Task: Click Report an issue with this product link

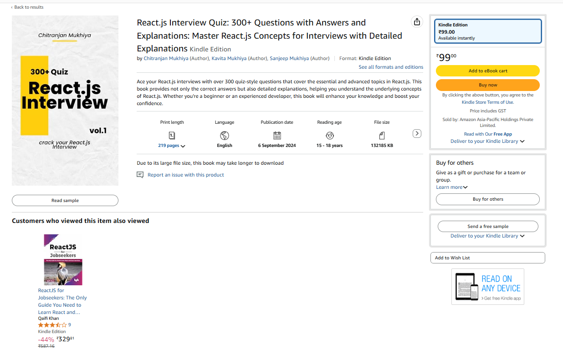Action: 186,175
